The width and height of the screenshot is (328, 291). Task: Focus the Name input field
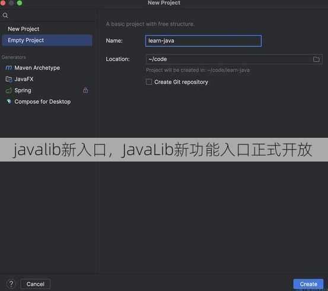[203, 41]
